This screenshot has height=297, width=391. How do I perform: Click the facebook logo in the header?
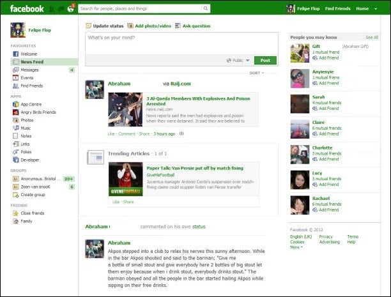pyautogui.click(x=27, y=9)
